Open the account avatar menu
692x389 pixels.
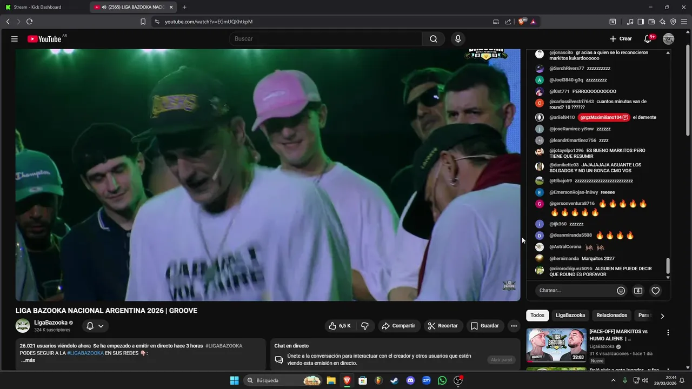pyautogui.click(x=669, y=39)
